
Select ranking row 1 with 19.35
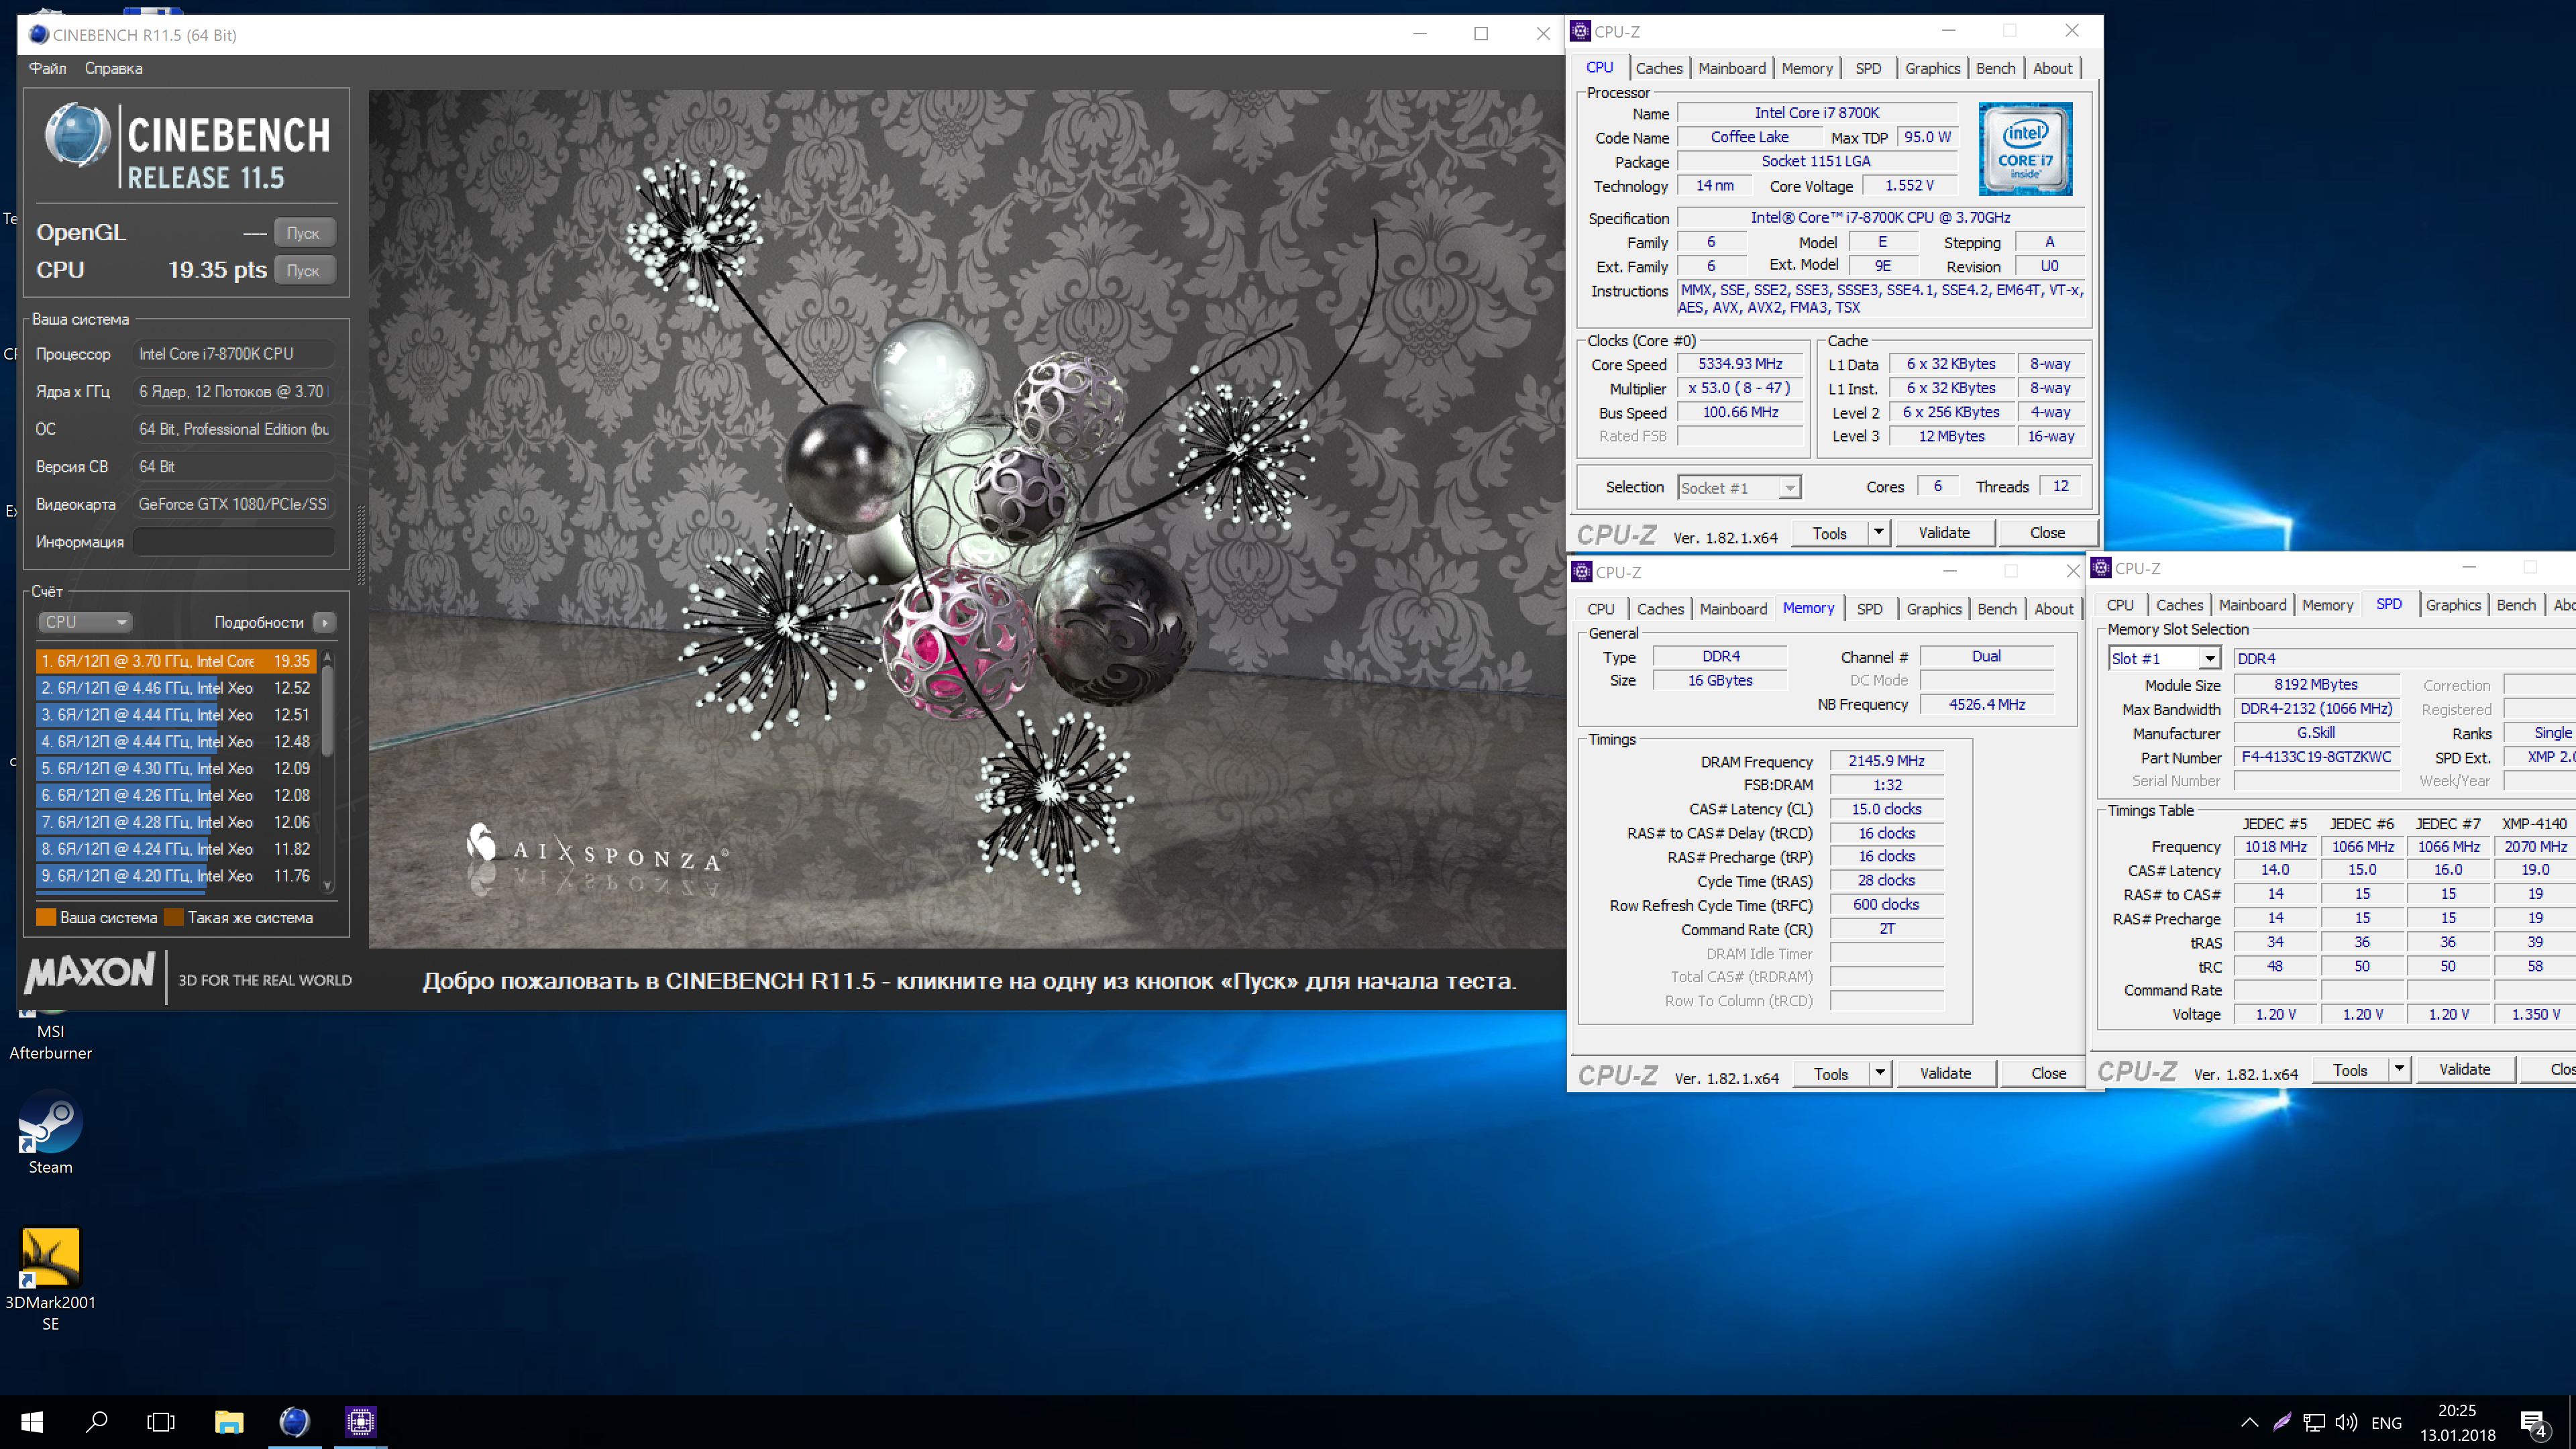tap(176, 661)
